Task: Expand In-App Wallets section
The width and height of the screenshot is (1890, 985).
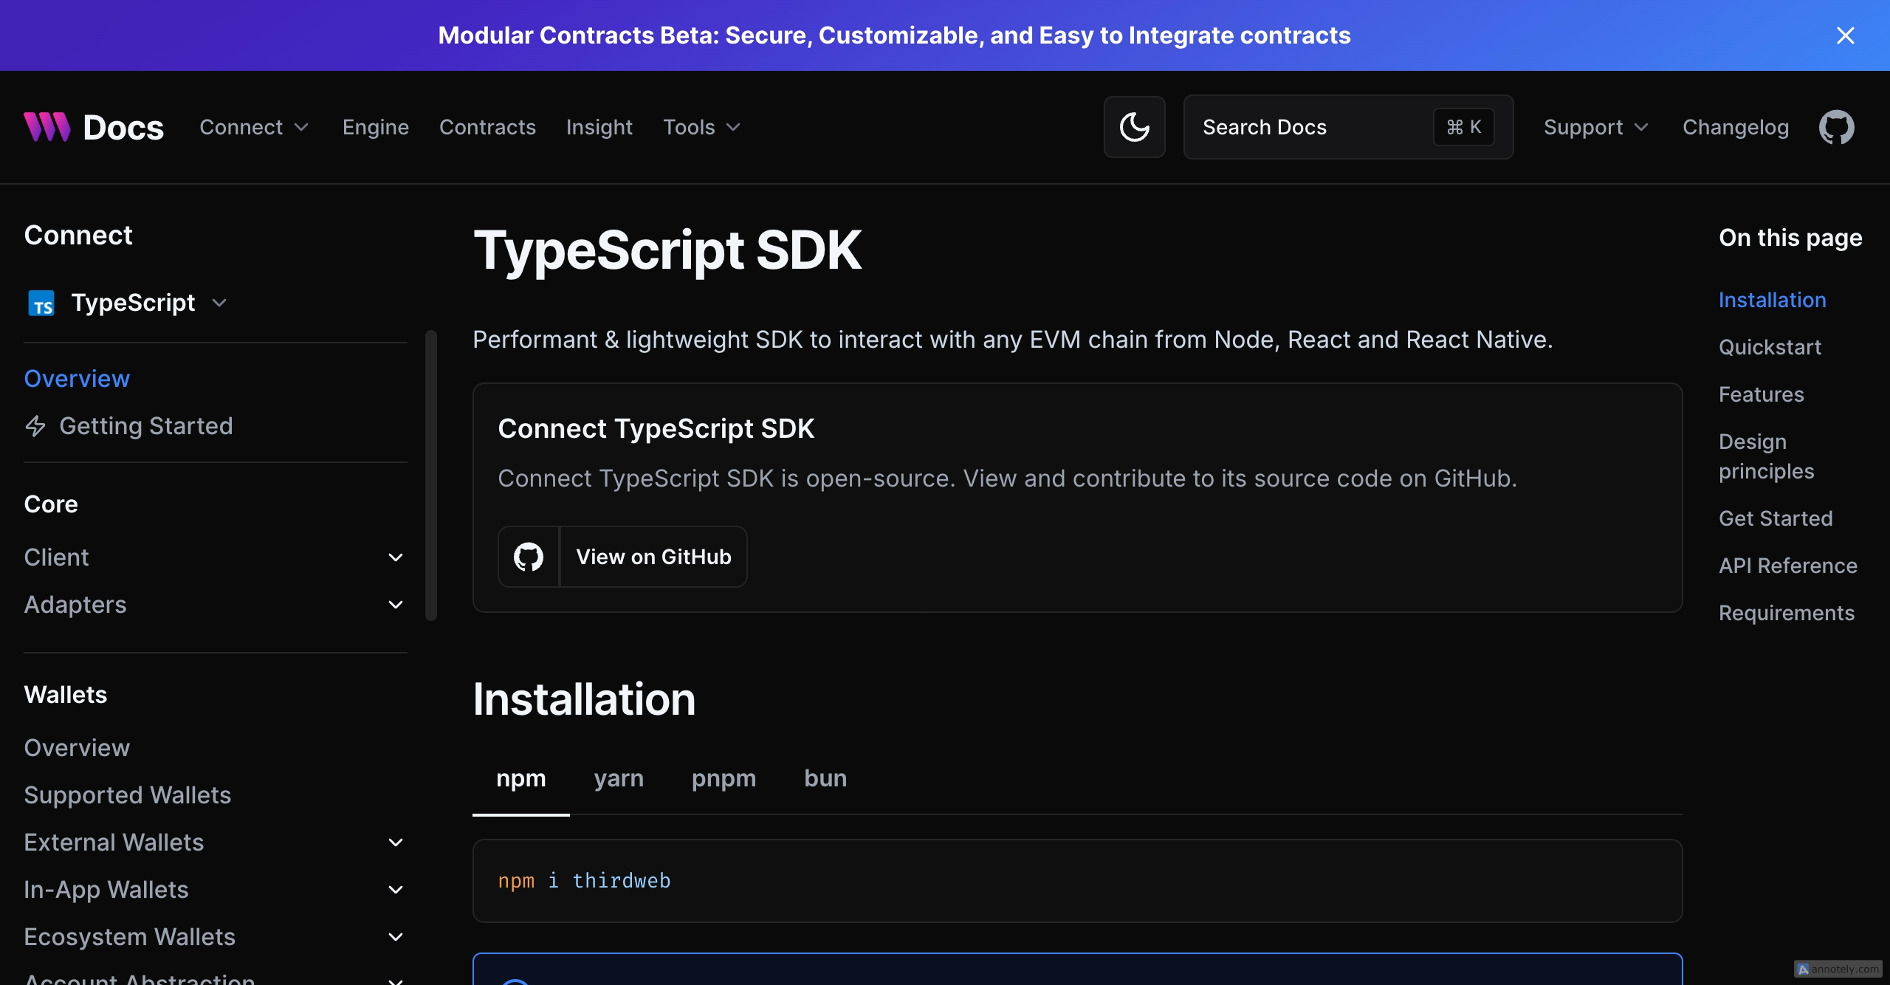Action: coord(215,890)
